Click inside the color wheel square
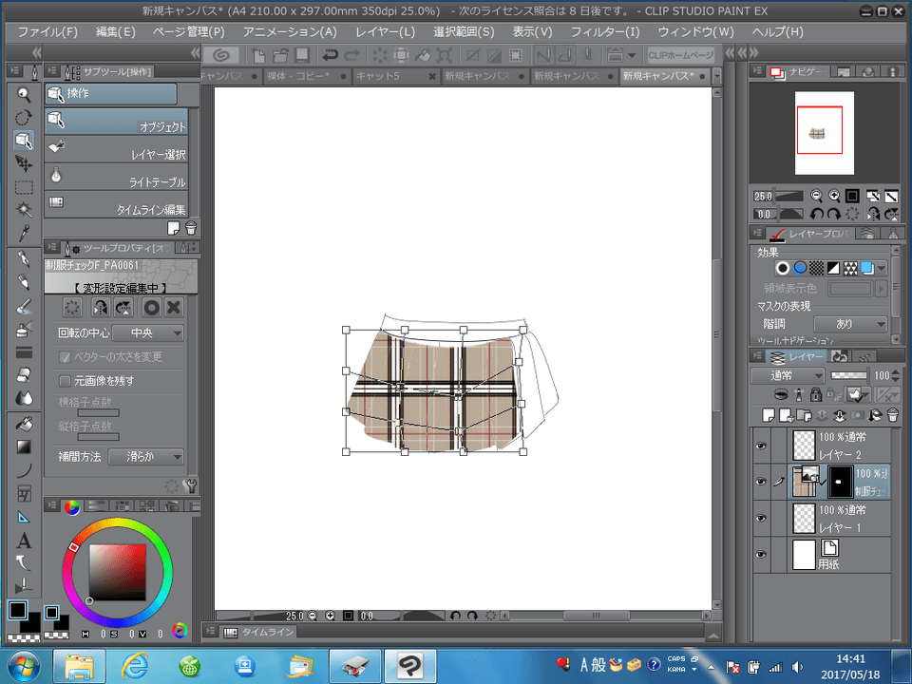The height and width of the screenshot is (684, 912). tap(118, 572)
